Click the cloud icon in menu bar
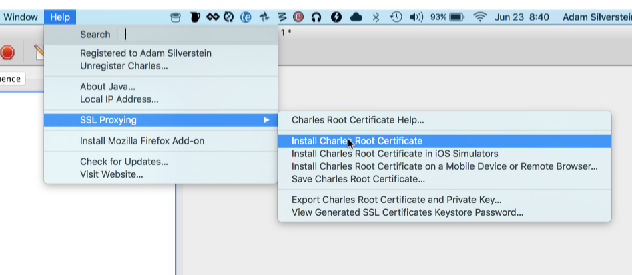Viewport: 632px width, 275px height. coord(356,17)
